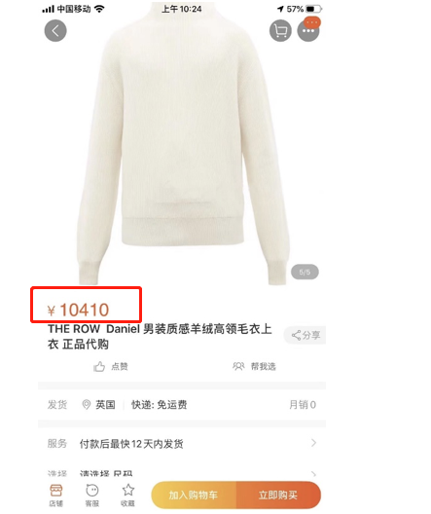
Task: Open the 付款后最快12天内发货 service row
Action: tap(182, 444)
